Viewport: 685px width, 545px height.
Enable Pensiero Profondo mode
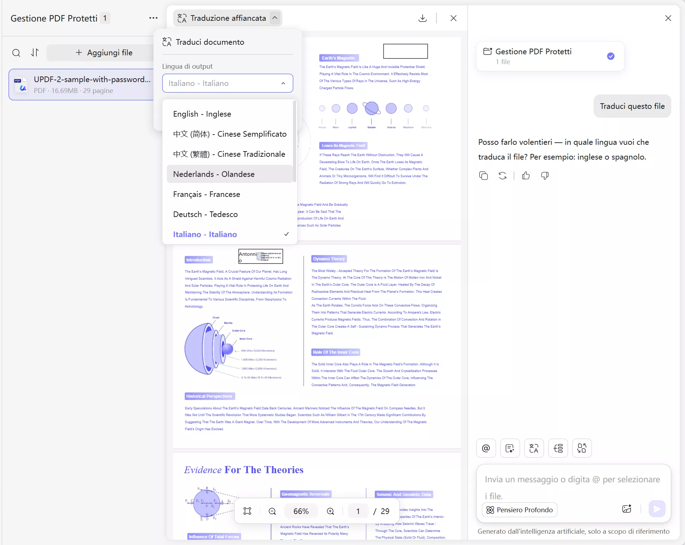coord(519,510)
